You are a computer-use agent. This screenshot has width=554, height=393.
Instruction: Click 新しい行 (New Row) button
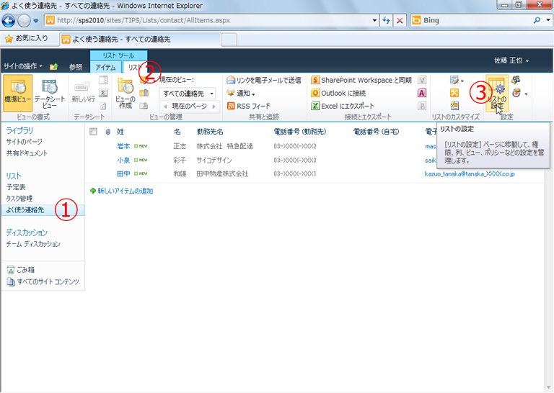tap(84, 92)
